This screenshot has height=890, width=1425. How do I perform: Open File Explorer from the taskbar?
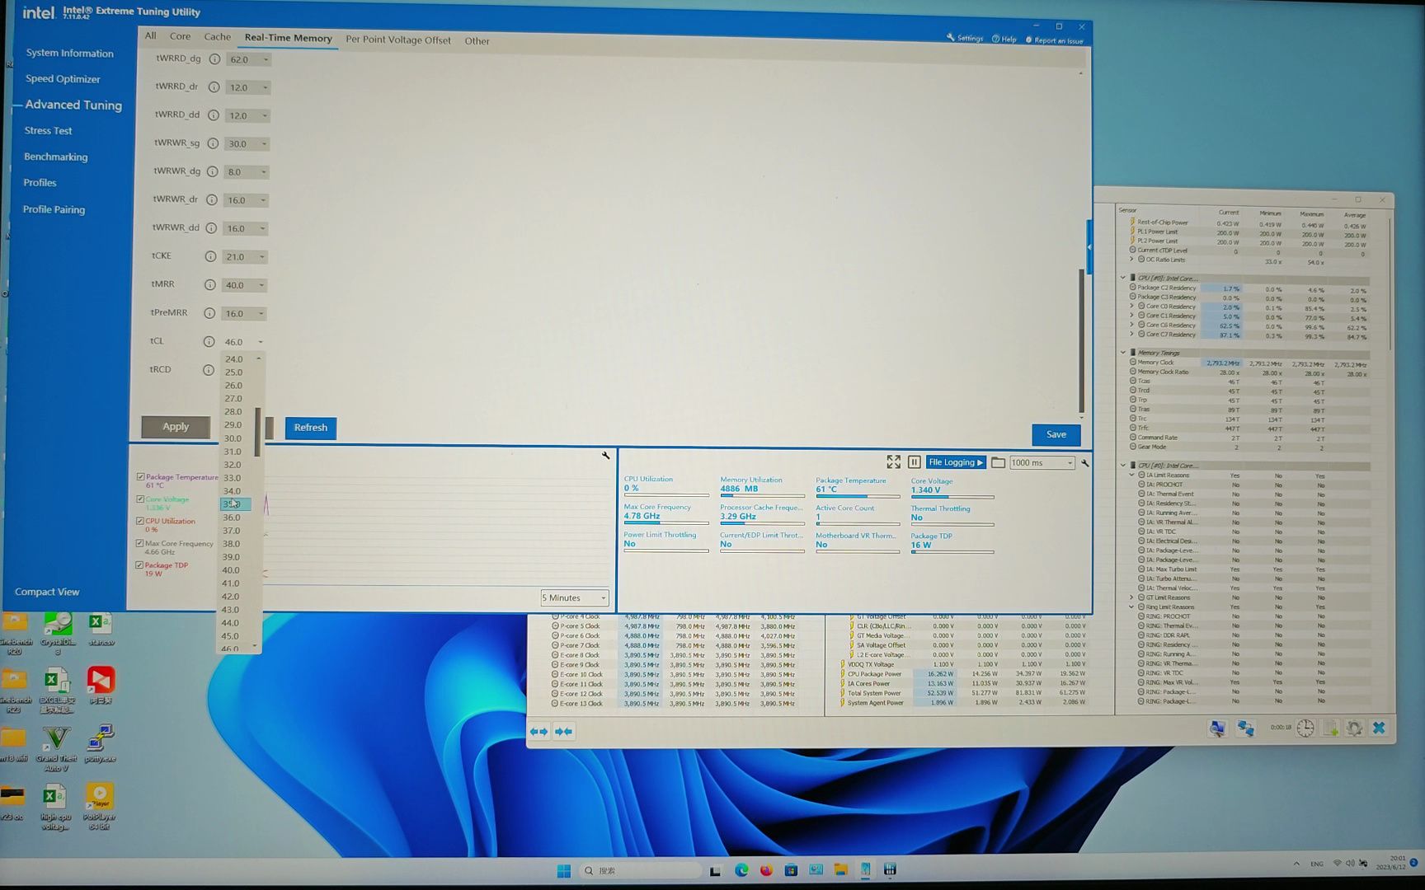[x=840, y=870]
